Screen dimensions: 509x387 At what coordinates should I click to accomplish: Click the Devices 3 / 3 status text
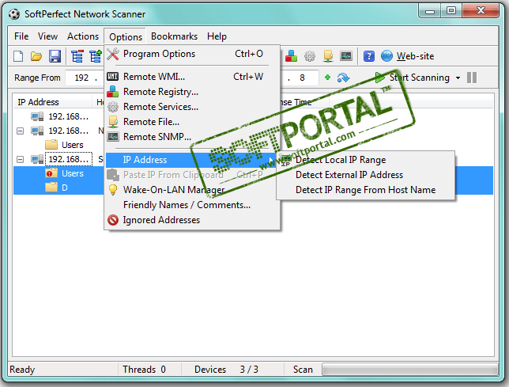click(x=226, y=370)
